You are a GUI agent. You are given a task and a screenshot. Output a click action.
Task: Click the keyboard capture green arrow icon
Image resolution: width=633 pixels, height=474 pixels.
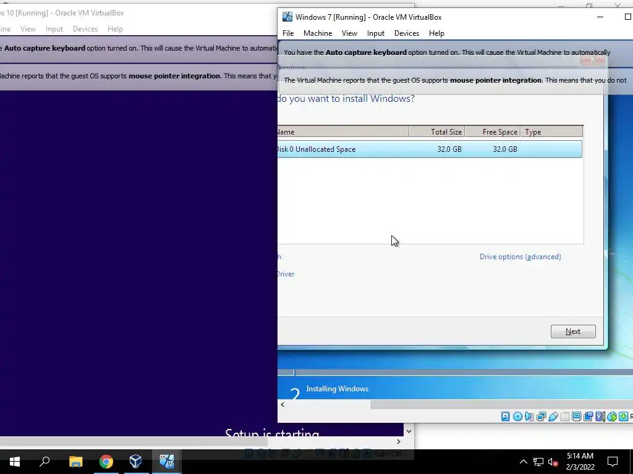pyautogui.click(x=623, y=417)
